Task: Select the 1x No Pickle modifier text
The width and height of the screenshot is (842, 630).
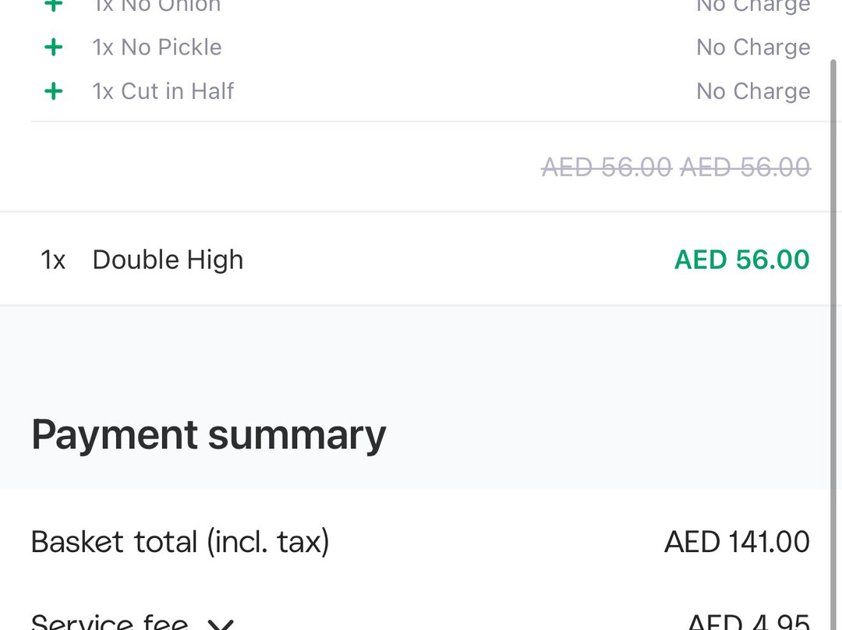Action: point(157,48)
